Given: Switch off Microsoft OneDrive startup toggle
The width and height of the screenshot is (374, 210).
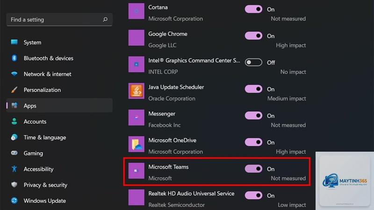Looking at the screenshot, I should pos(253,142).
